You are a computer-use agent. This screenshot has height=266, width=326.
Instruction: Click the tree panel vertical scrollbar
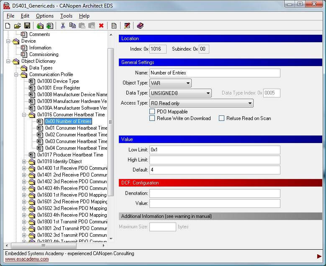pyautogui.click(x=110, y=121)
